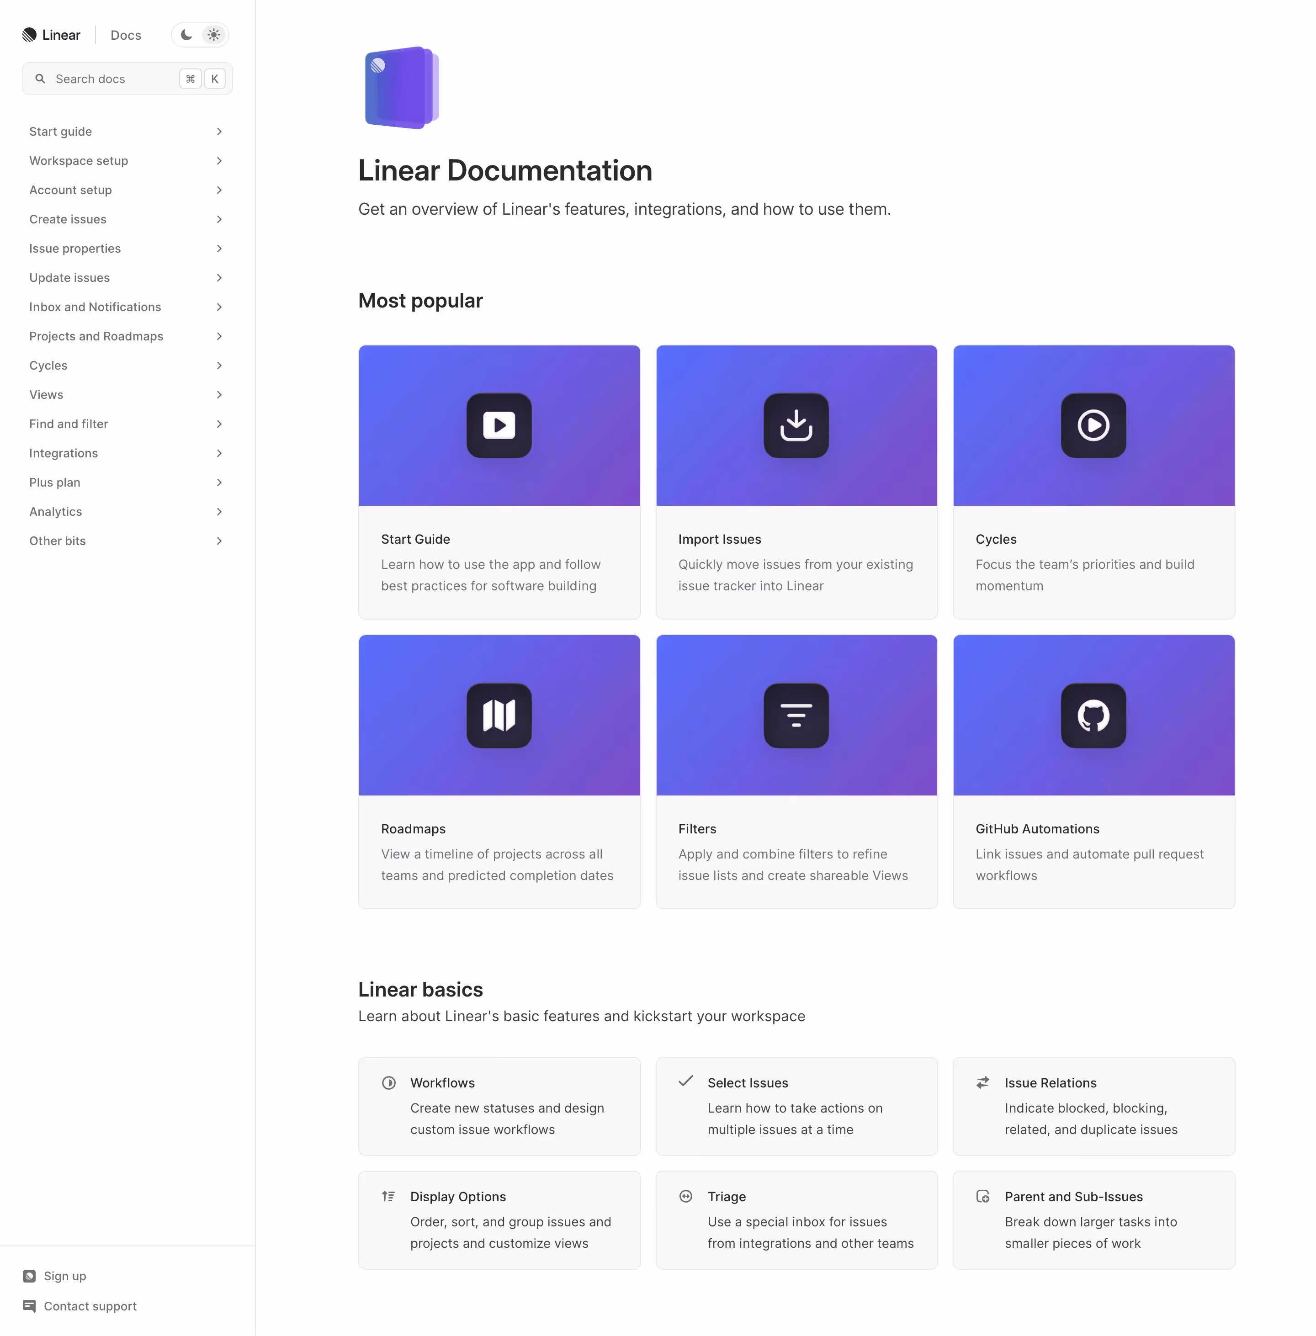Click the sort icon next to Display Options
Viewport: 1316px width, 1336px height.
point(388,1196)
